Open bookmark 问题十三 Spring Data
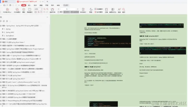The width and height of the screenshot is (188, 107). pos(11,76)
